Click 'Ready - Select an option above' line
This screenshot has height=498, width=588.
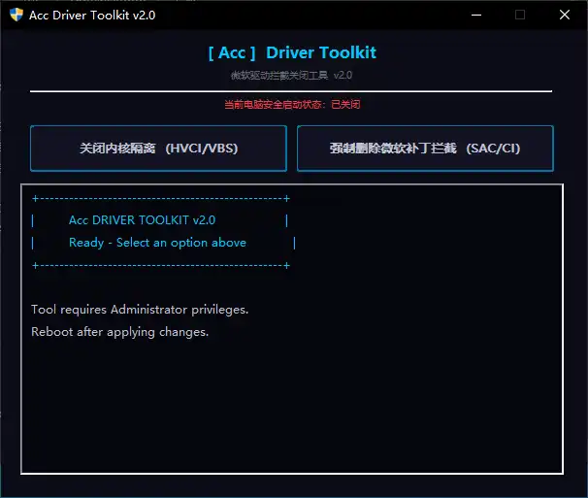click(x=157, y=243)
